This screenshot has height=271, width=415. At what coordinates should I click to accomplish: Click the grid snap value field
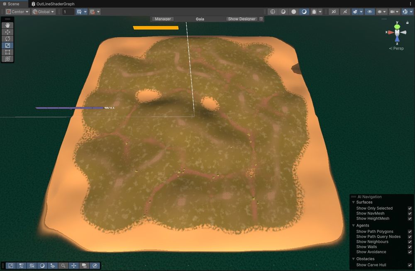tap(68, 12)
